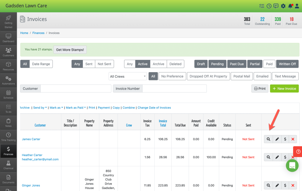
Task: Toggle the Past Due status filter
Action: (x=237, y=64)
